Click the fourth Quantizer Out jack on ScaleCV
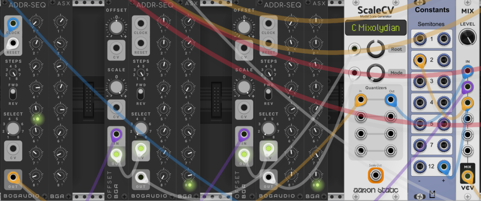This screenshot has height=201, width=481. pyautogui.click(x=390, y=151)
